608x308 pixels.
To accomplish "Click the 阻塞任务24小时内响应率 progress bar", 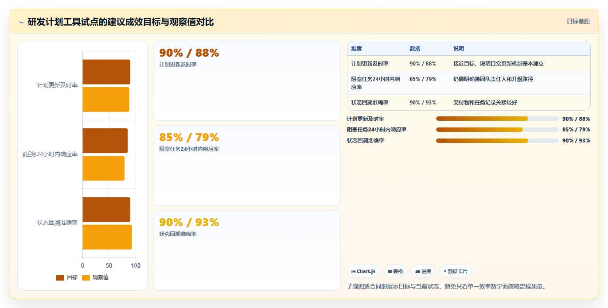I will pos(497,130).
